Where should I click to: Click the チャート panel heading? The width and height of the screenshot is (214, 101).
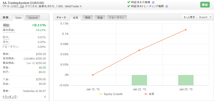click(x=61, y=17)
